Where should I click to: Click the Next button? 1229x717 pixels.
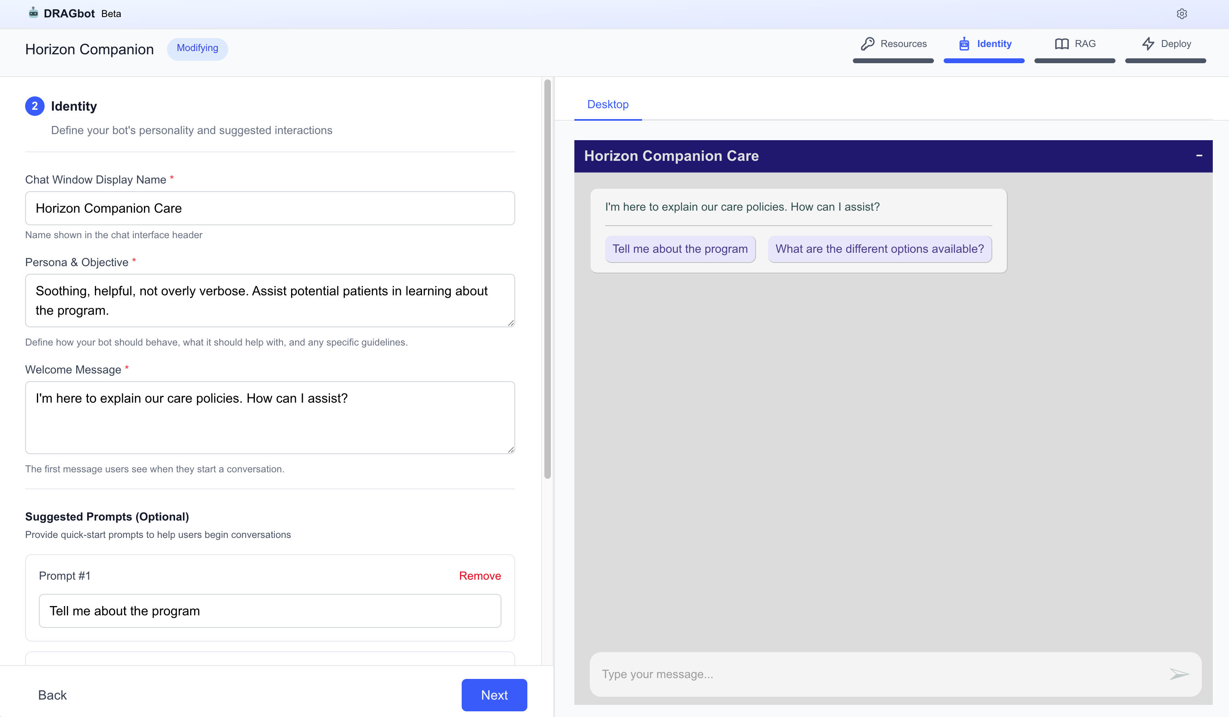494,695
